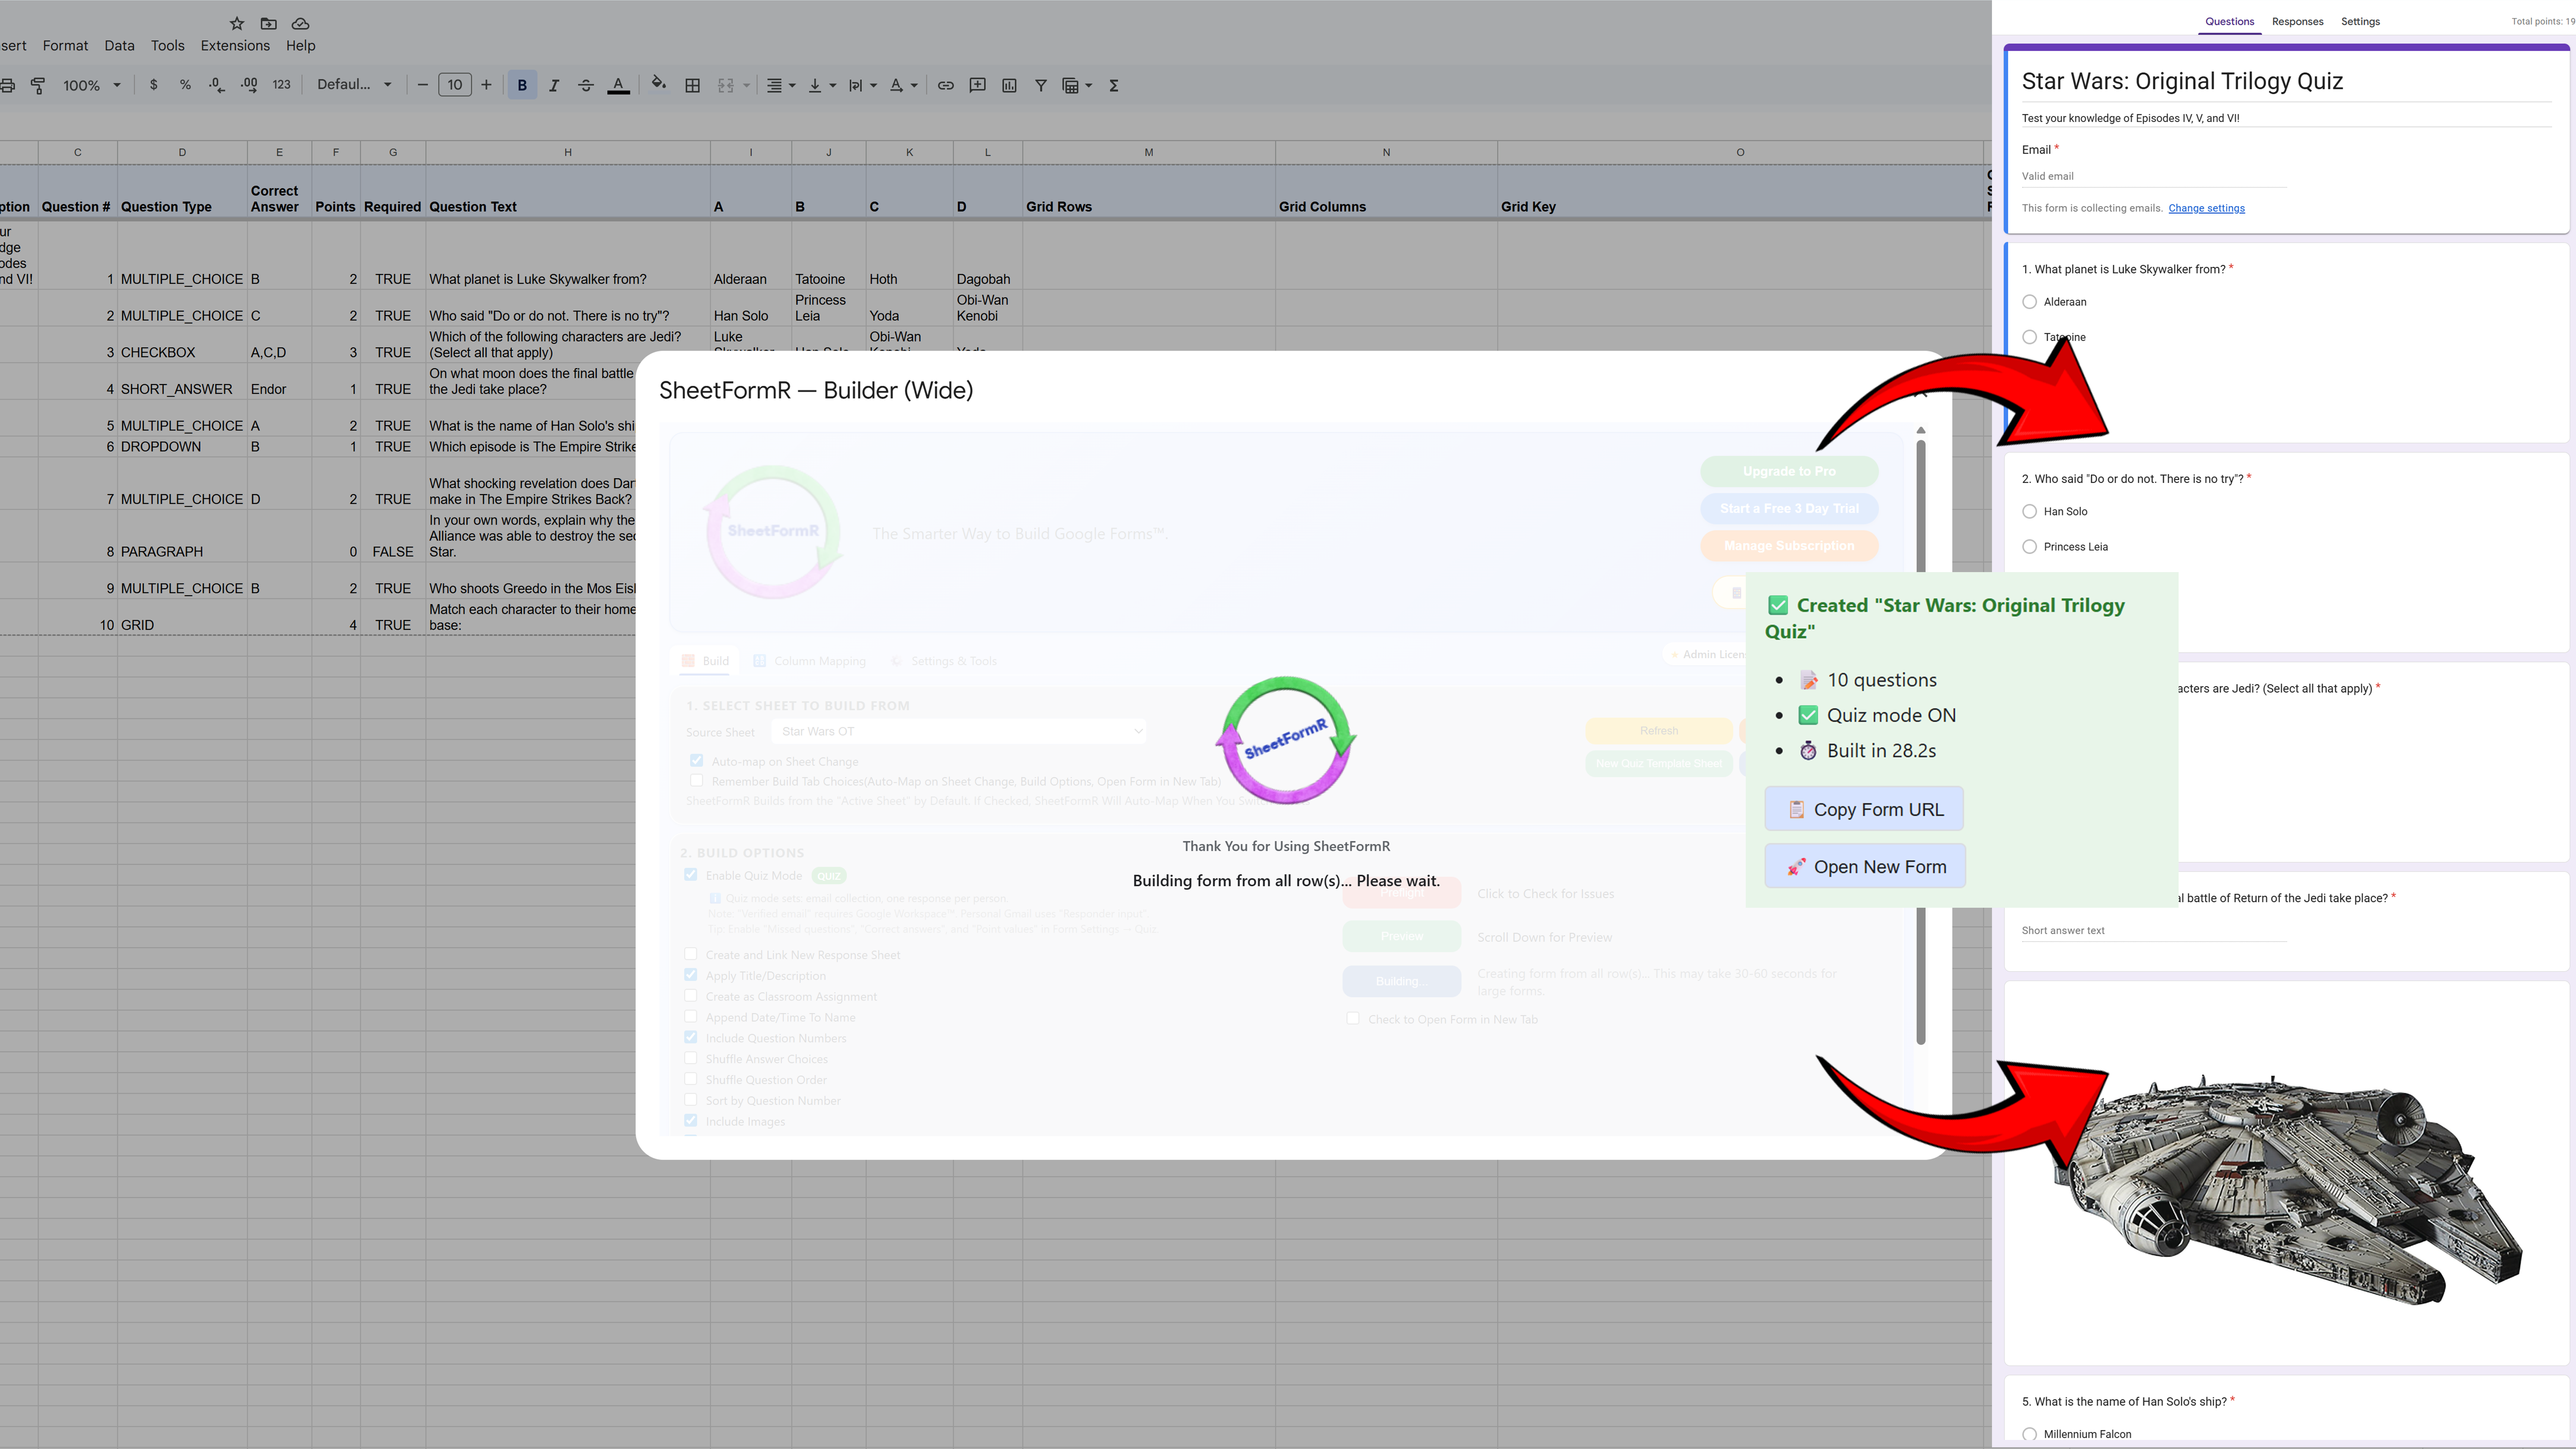Image resolution: width=2576 pixels, height=1449 pixels.
Task: Switch to the Responses tab
Action: 2297,21
